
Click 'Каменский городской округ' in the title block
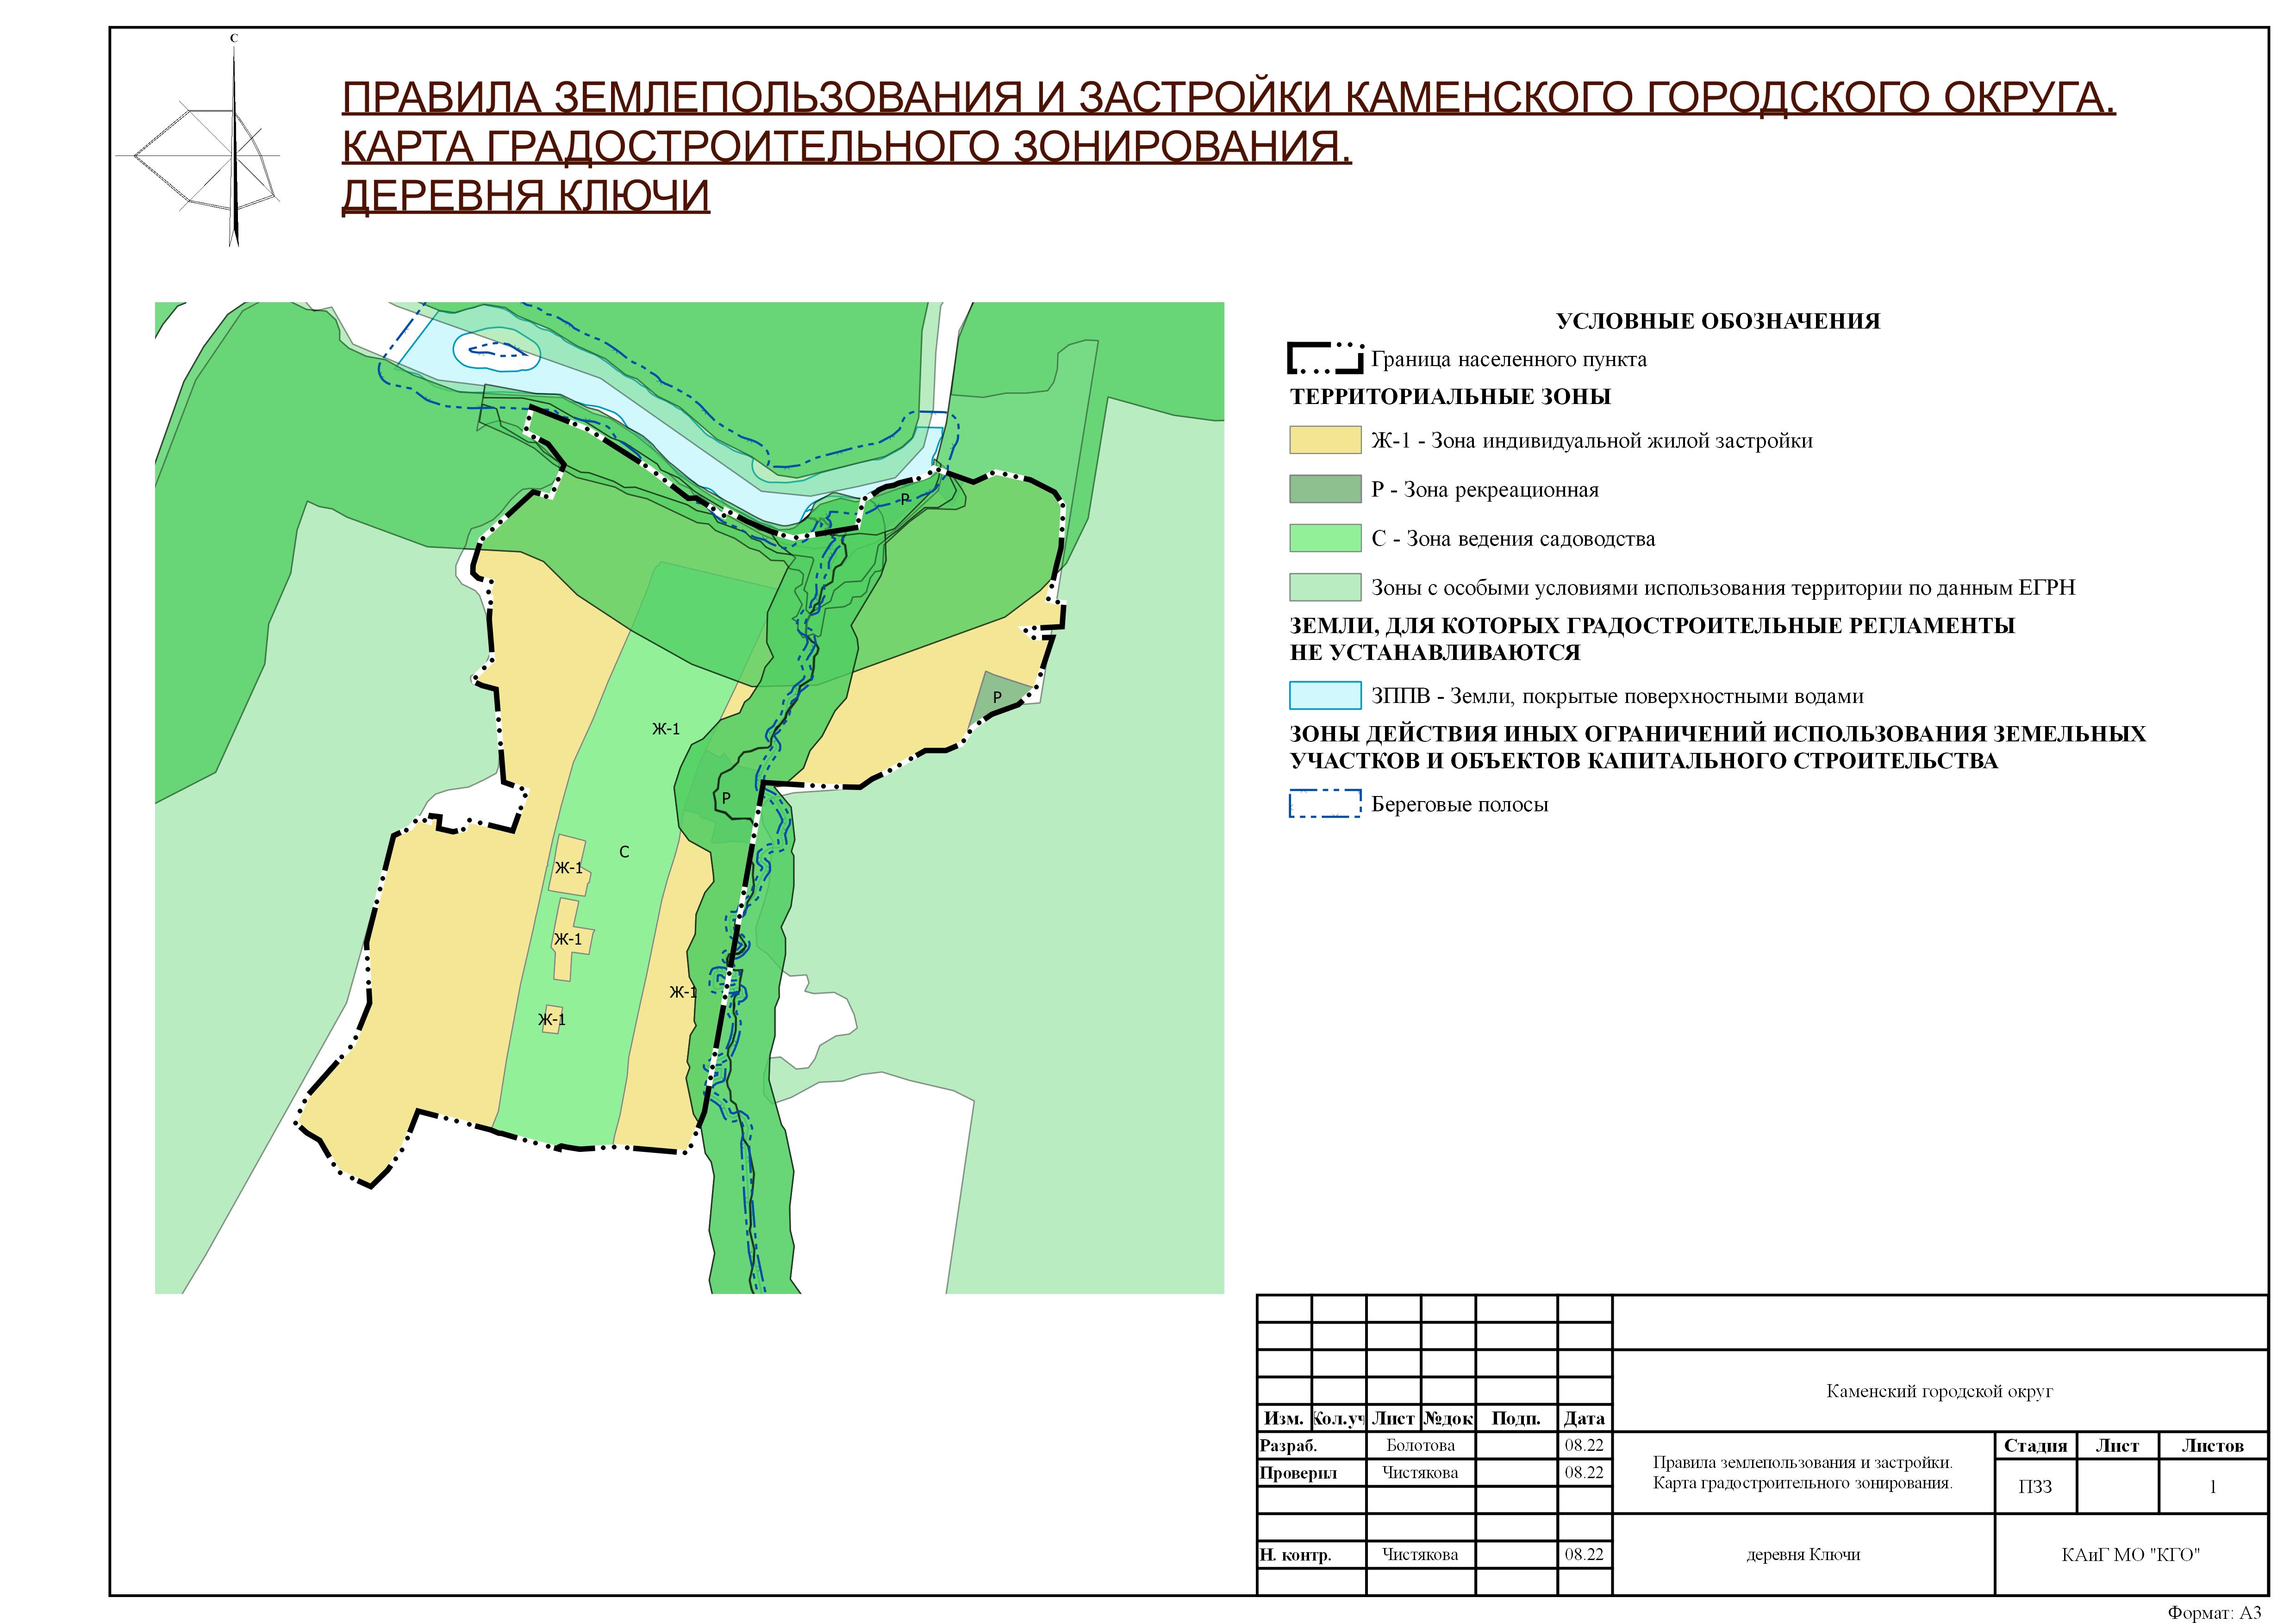coord(1939,1391)
